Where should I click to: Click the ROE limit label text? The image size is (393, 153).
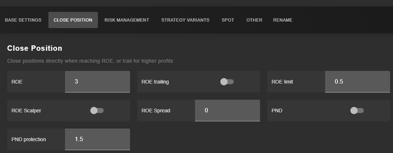coord(282,82)
